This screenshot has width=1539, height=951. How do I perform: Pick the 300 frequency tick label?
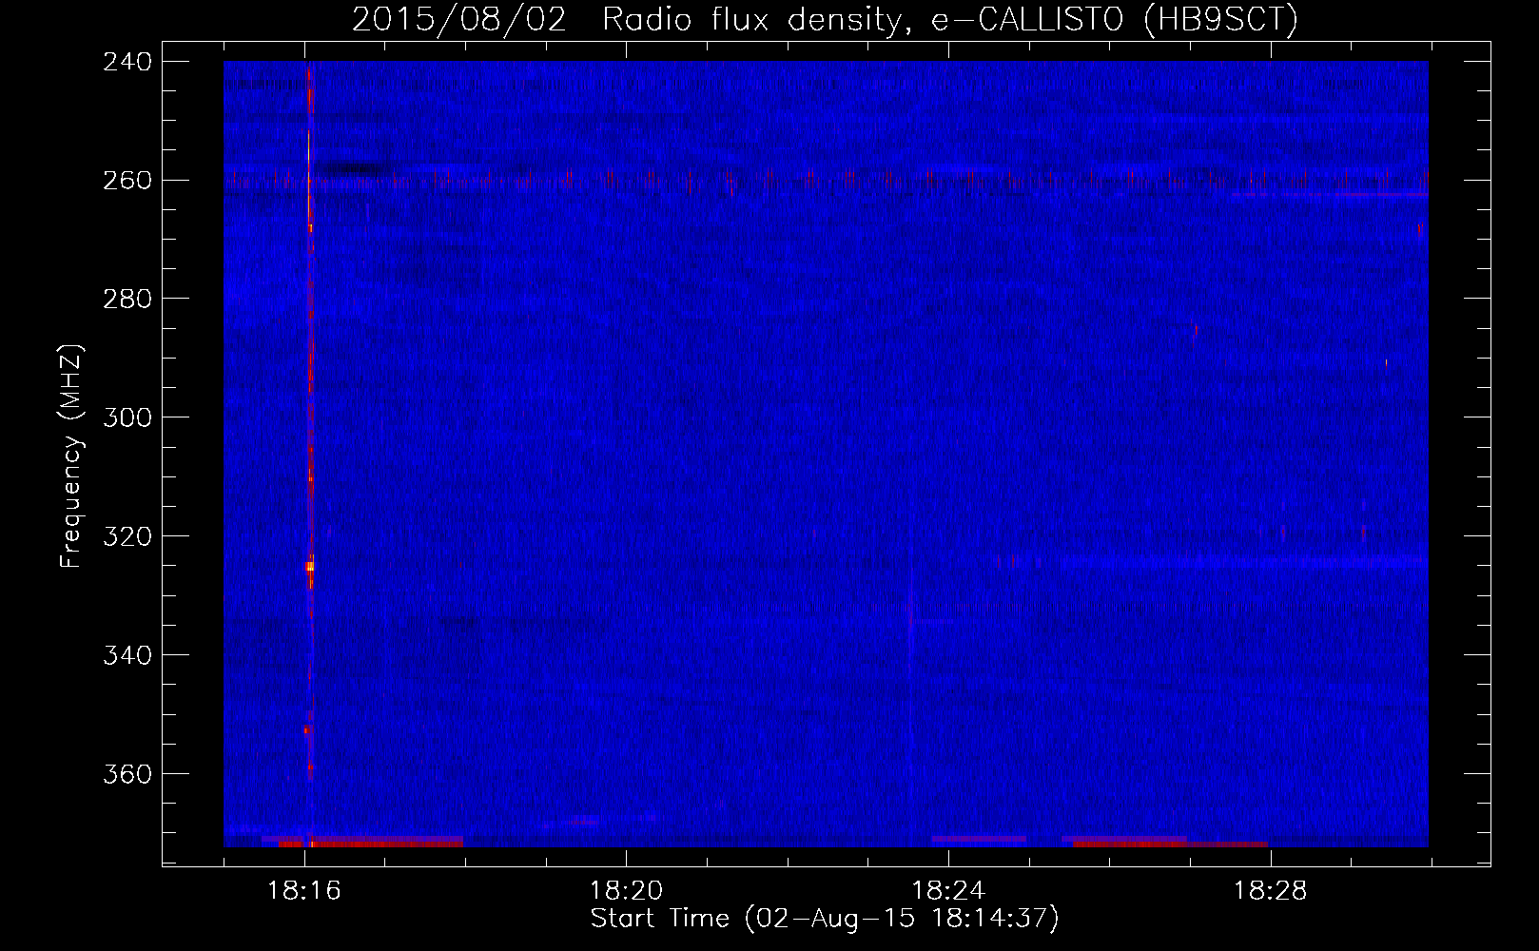[x=127, y=418]
